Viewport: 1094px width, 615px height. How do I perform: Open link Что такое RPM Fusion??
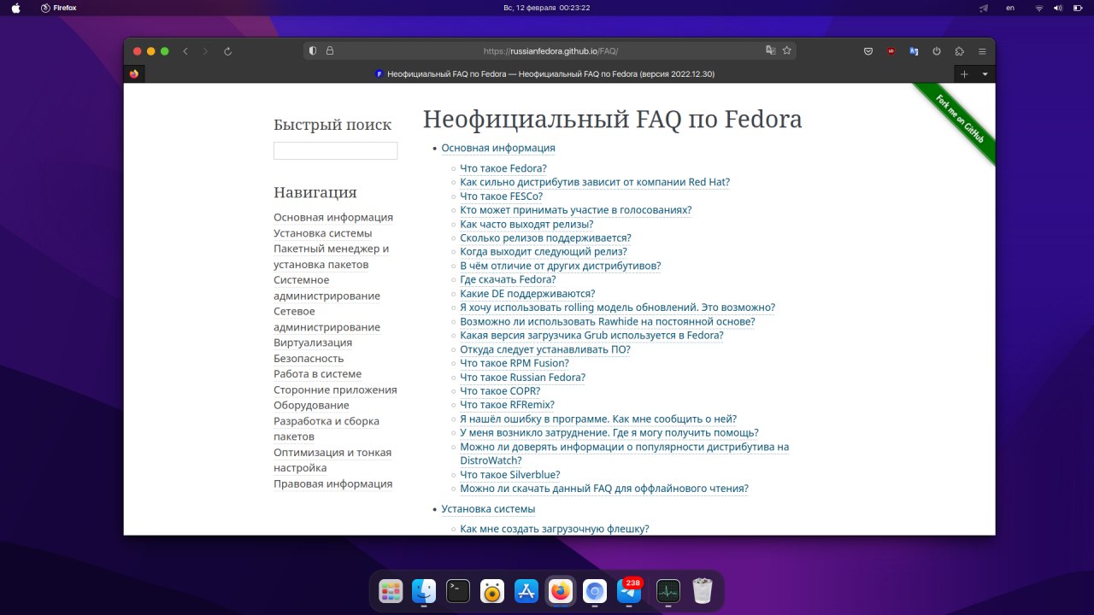[x=515, y=363]
